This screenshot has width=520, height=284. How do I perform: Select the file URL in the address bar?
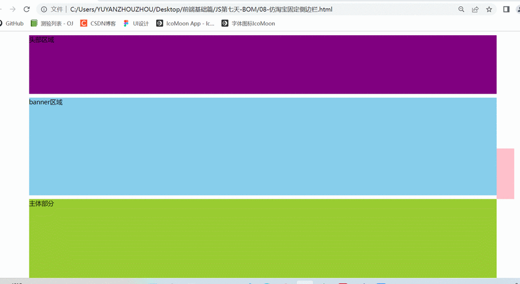click(x=201, y=9)
